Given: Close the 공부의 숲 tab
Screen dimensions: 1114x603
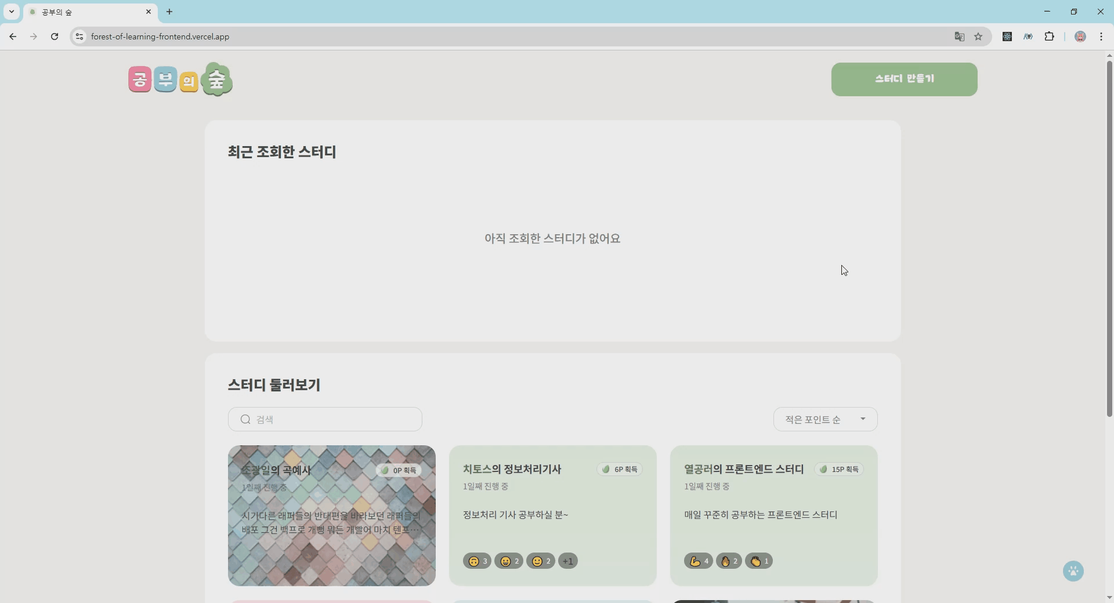Looking at the screenshot, I should pos(149,12).
